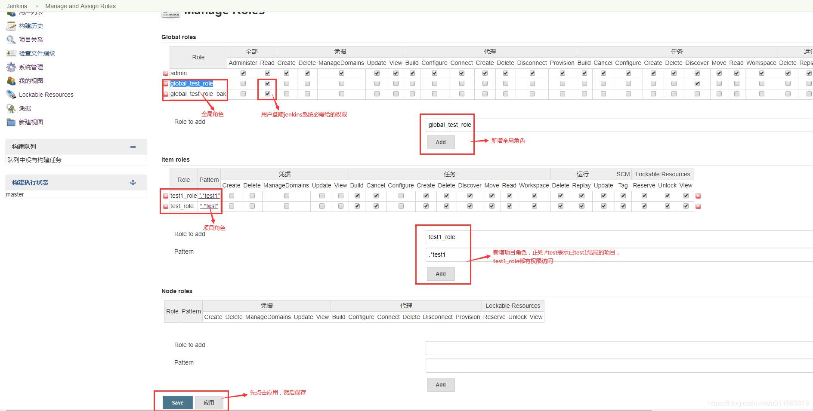Image resolution: width=813 pixels, height=411 pixels.
Task: Open Lockable Resources sidebar link
Action: pyautogui.click(x=46, y=95)
